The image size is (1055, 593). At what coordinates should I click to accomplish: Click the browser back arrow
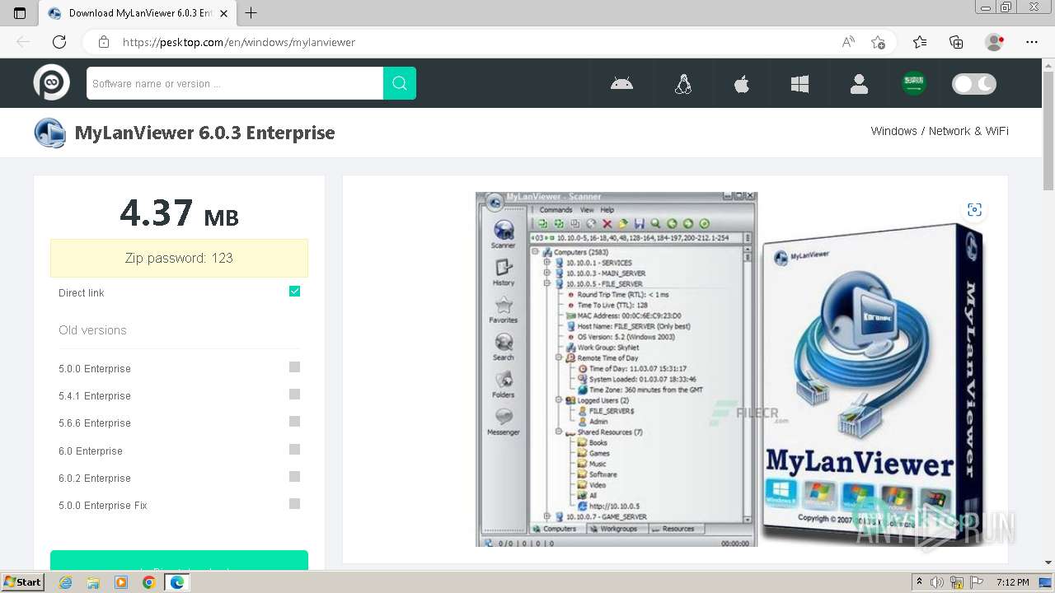[23, 42]
